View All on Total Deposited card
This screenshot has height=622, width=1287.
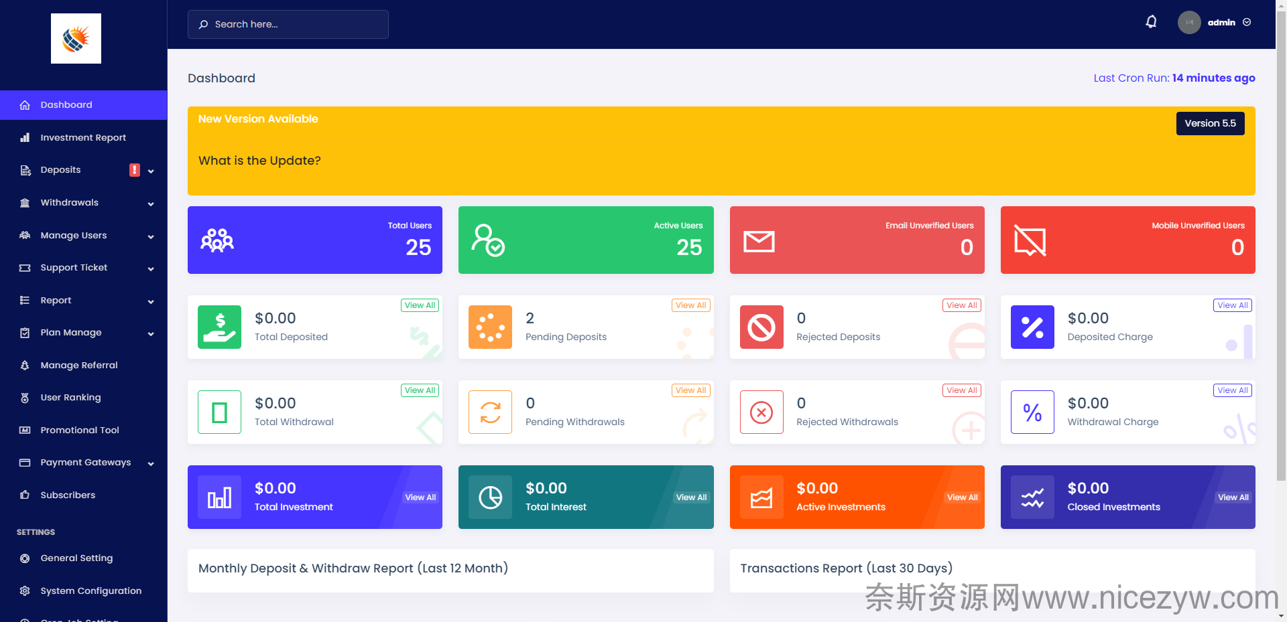click(x=420, y=305)
